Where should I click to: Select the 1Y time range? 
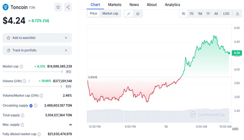point(208,14)
